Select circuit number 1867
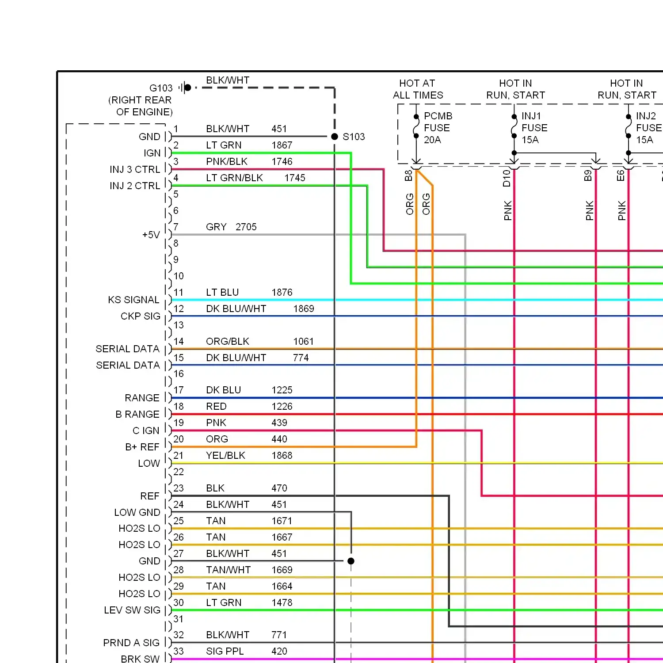Viewport: 663px width, 663px height. tap(282, 145)
